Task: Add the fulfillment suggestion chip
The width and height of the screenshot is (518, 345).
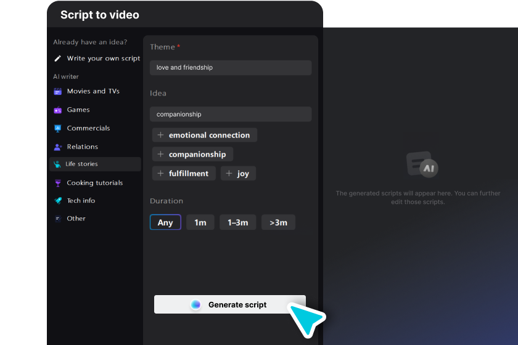Action: (x=184, y=173)
